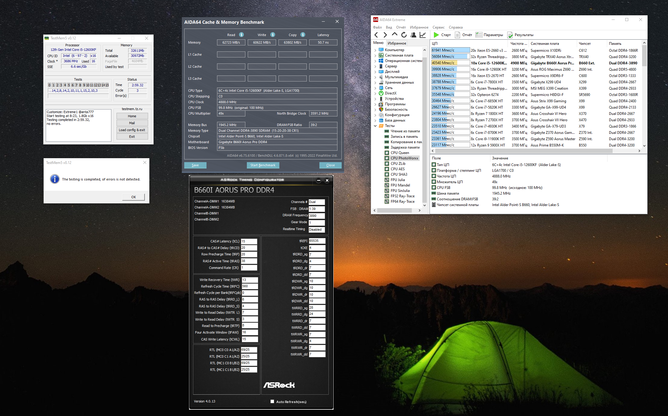Switch to the Избранное tab
This screenshot has height=416, width=668.
click(397, 43)
